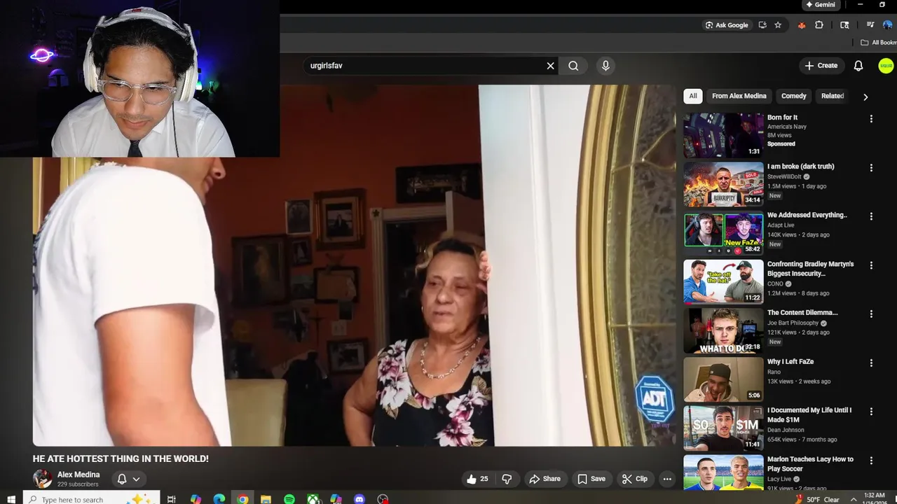Image resolution: width=897 pixels, height=504 pixels.
Task: Open Marlon Teaches Lacy How to Play Soccer
Action: tap(810, 463)
